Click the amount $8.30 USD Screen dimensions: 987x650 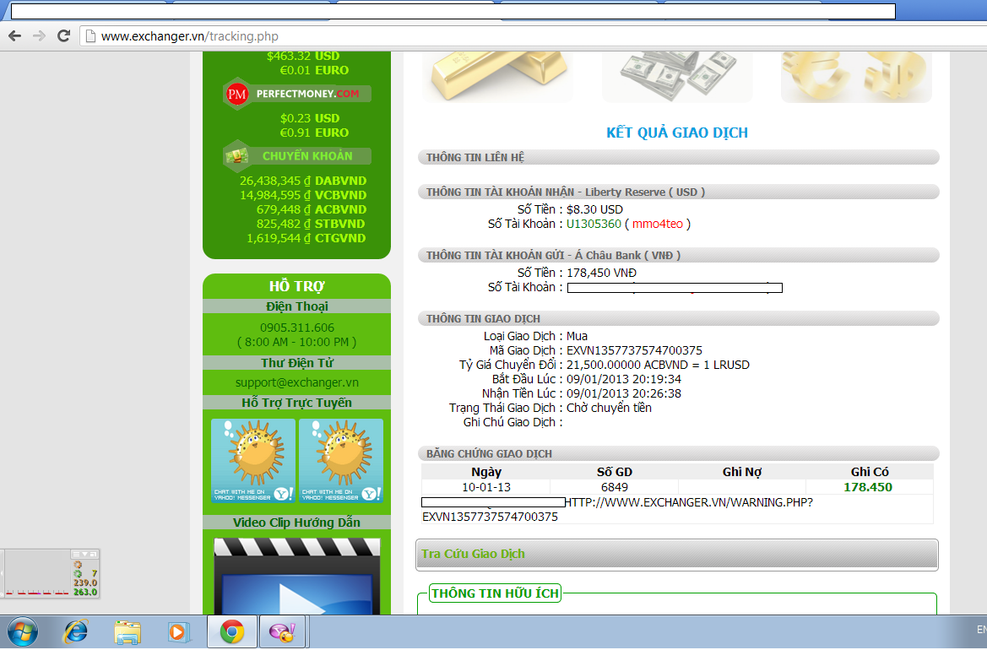[594, 209]
